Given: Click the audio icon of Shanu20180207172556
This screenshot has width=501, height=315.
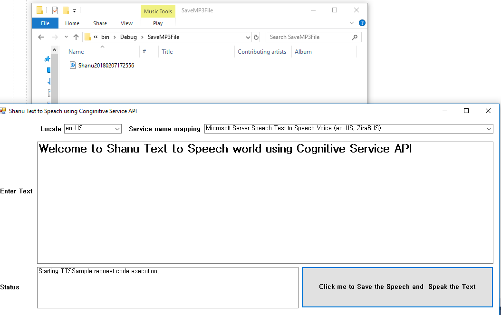Looking at the screenshot, I should click(73, 65).
